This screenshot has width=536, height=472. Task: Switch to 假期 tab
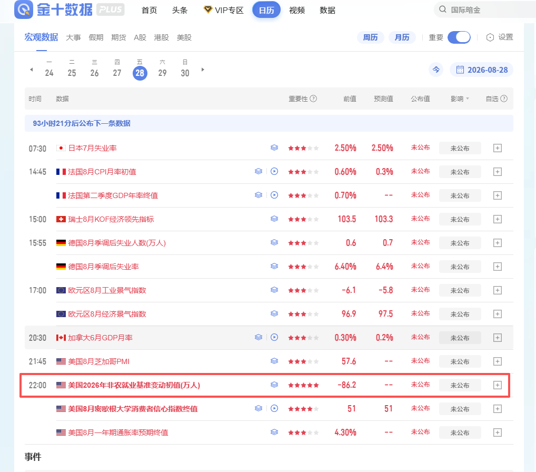pyautogui.click(x=96, y=37)
